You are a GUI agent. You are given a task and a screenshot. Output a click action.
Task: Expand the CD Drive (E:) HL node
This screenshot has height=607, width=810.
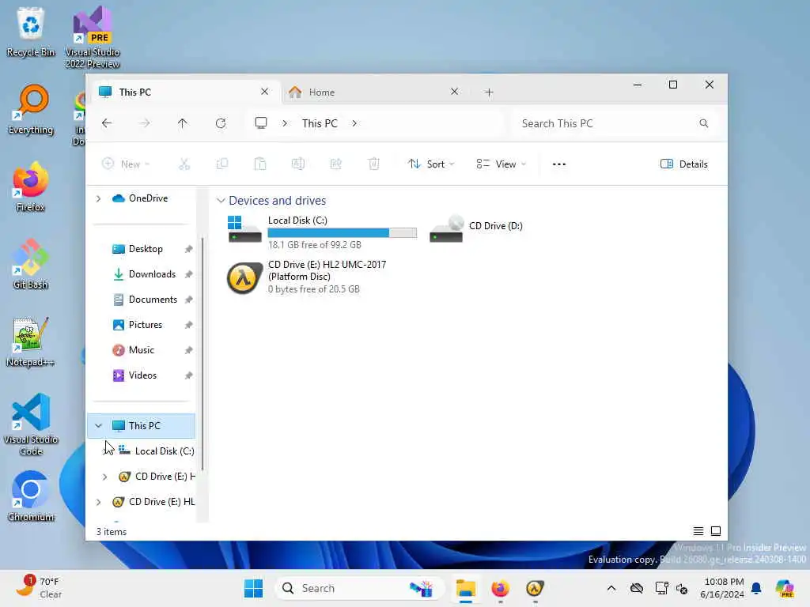[98, 502]
